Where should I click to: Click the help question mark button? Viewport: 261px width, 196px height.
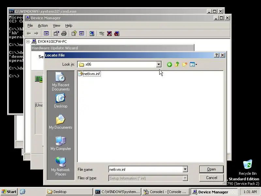tap(216, 55)
